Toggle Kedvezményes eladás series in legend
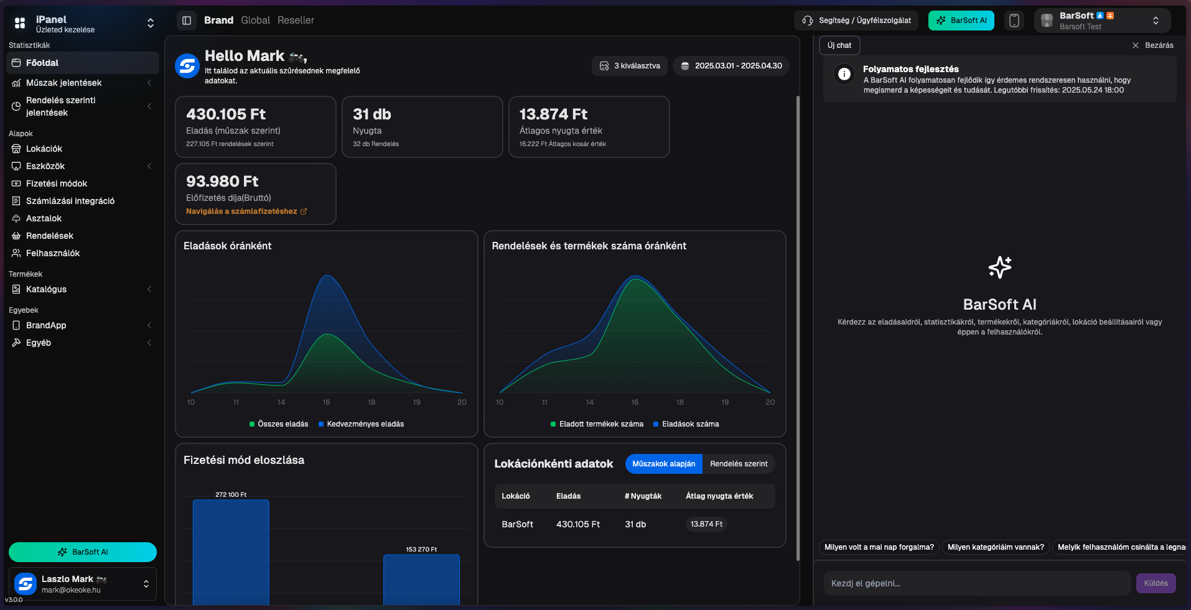 [x=362, y=424]
